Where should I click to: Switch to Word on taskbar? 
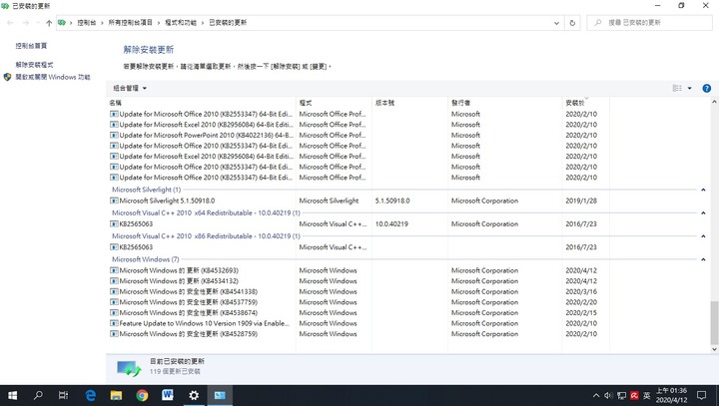pyautogui.click(x=168, y=395)
